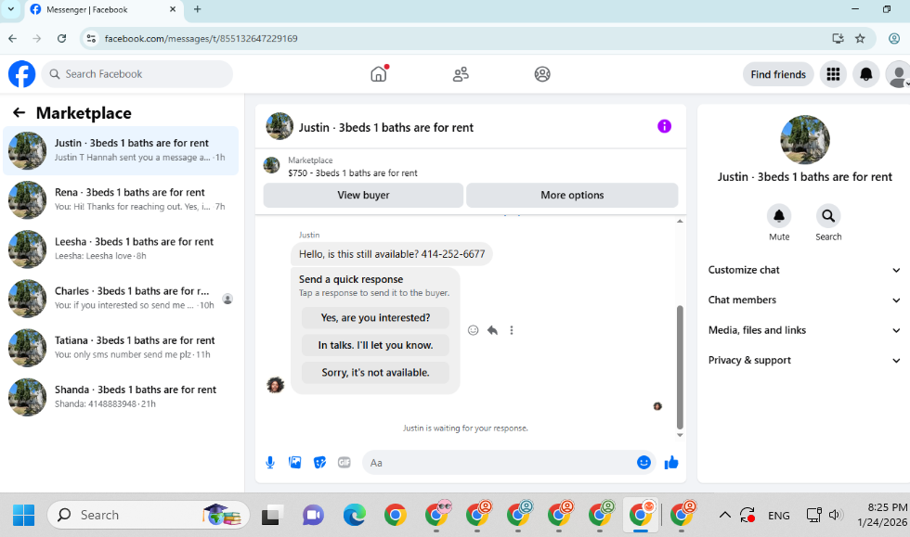The width and height of the screenshot is (910, 537).
Task: Expand Chat members section
Action: 804,300
